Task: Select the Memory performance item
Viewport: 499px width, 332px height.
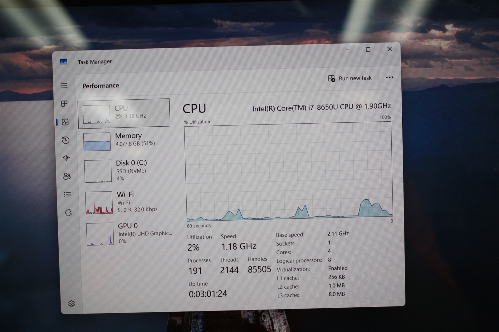Action: click(x=125, y=141)
